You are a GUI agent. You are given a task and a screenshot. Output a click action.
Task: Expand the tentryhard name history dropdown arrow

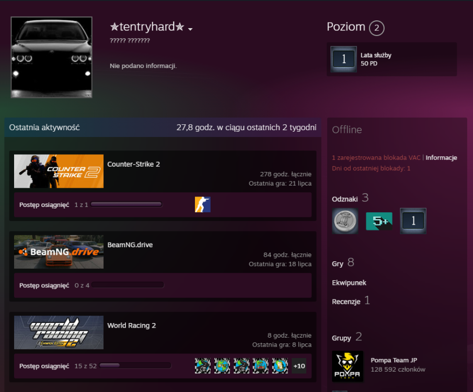point(190,29)
